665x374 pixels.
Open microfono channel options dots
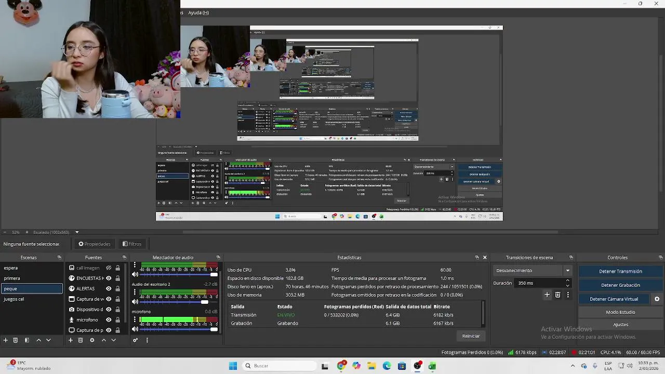(x=135, y=320)
